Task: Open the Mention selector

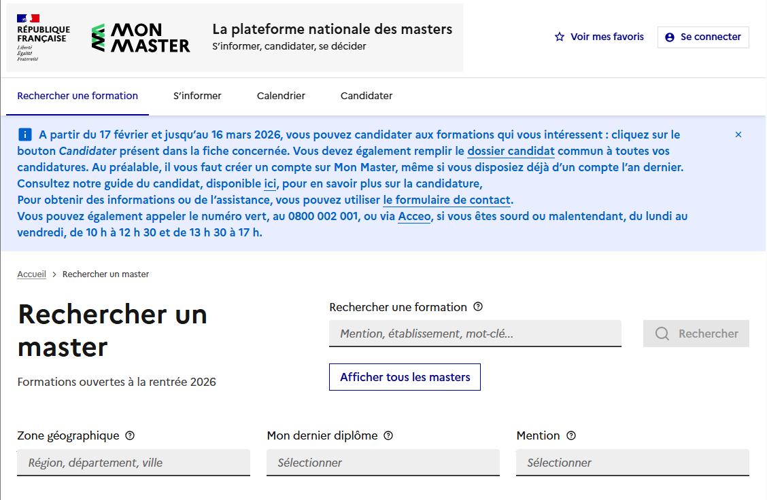Action: (x=632, y=463)
